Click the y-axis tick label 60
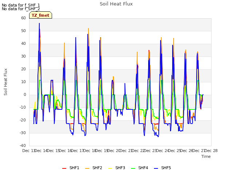The width and height of the screenshot is (233, 175). click(23, 18)
